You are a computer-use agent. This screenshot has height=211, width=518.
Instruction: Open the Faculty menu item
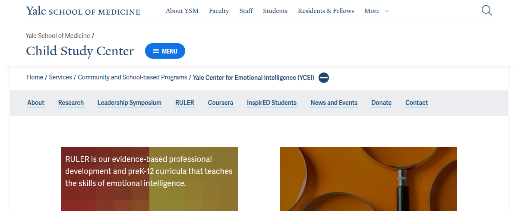click(219, 11)
